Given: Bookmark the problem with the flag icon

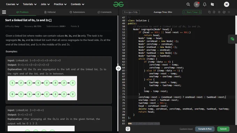Looking at the screenshot, I should point(51,20).
